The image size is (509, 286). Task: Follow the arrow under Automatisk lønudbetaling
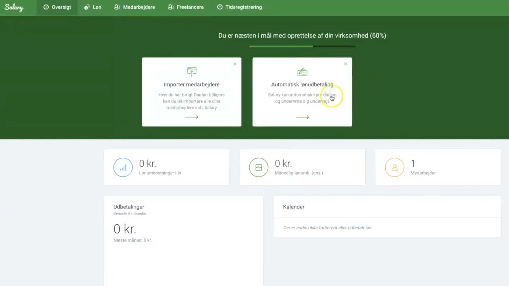point(302,117)
